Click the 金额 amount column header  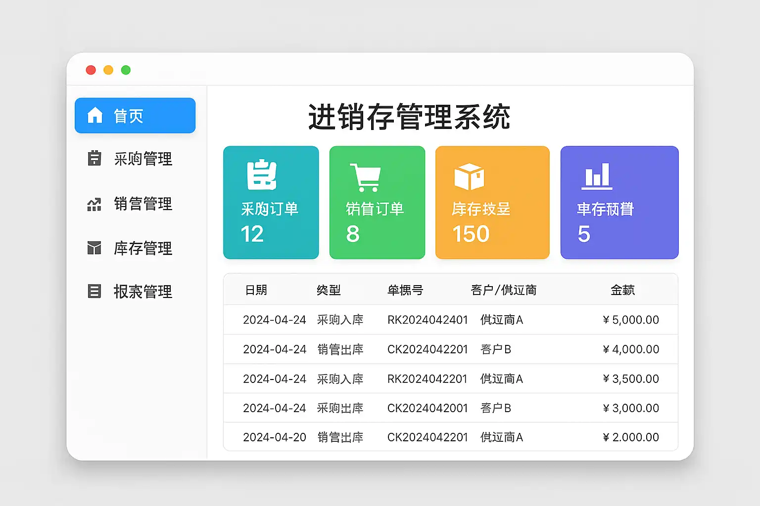click(622, 290)
